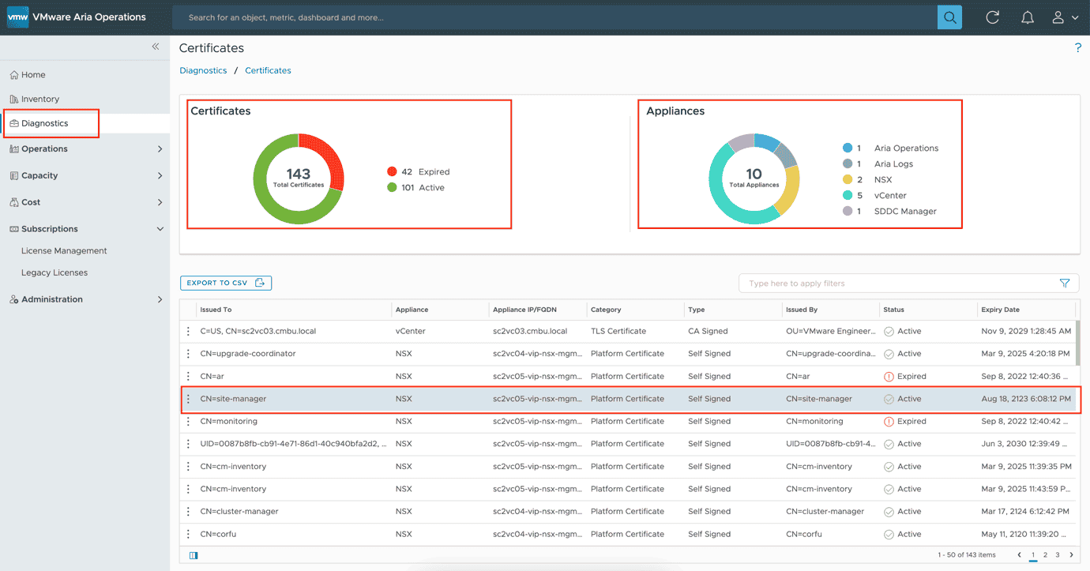Click the search magnifier button
Viewport: 1090px width, 571px height.
click(949, 17)
